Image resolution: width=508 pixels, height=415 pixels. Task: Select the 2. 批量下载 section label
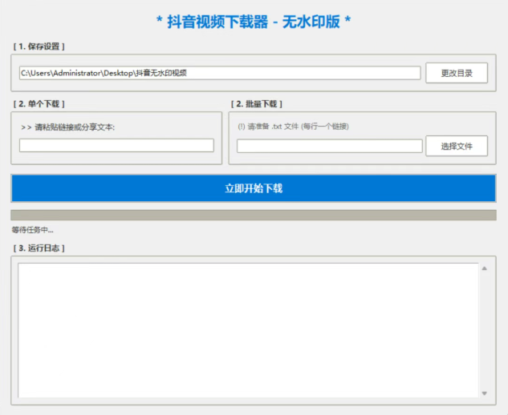pos(257,103)
